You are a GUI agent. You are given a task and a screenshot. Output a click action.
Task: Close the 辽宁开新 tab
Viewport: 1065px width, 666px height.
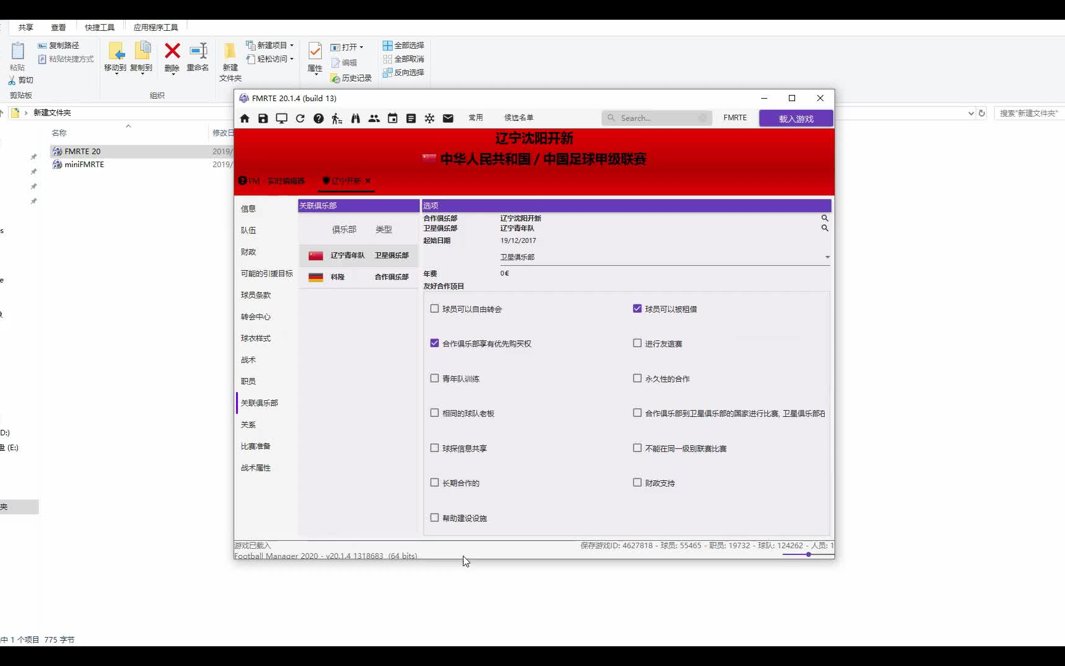(x=368, y=181)
